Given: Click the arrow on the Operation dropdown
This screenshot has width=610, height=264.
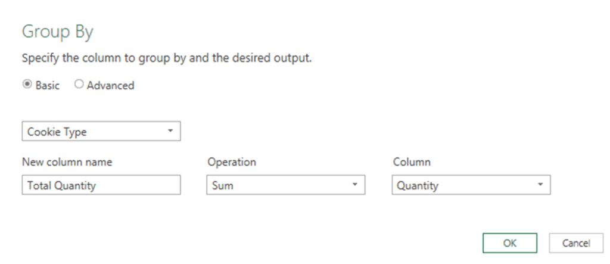Looking at the screenshot, I should [x=355, y=186].
